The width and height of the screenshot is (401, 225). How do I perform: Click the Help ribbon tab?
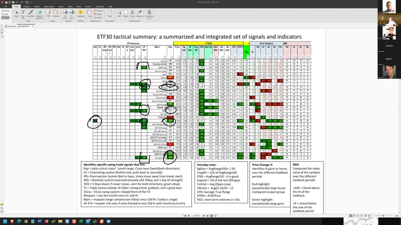pos(110,6)
